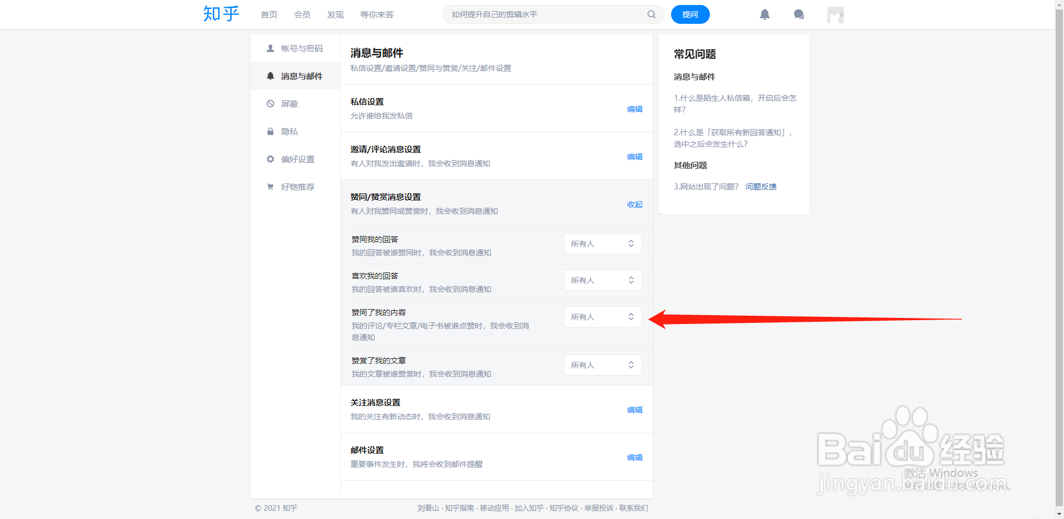The width and height of the screenshot is (1064, 519).
Task: Open private messages via the chat bubble icon
Action: pos(799,14)
